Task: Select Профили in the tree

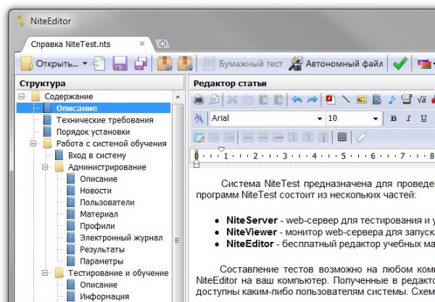Action: 97,226
